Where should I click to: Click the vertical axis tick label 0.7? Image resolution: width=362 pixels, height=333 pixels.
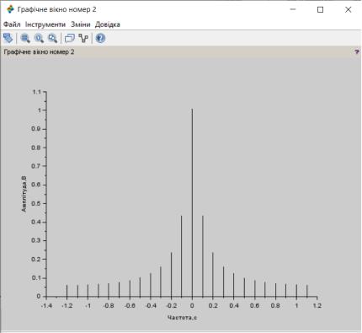pyautogui.click(x=37, y=166)
